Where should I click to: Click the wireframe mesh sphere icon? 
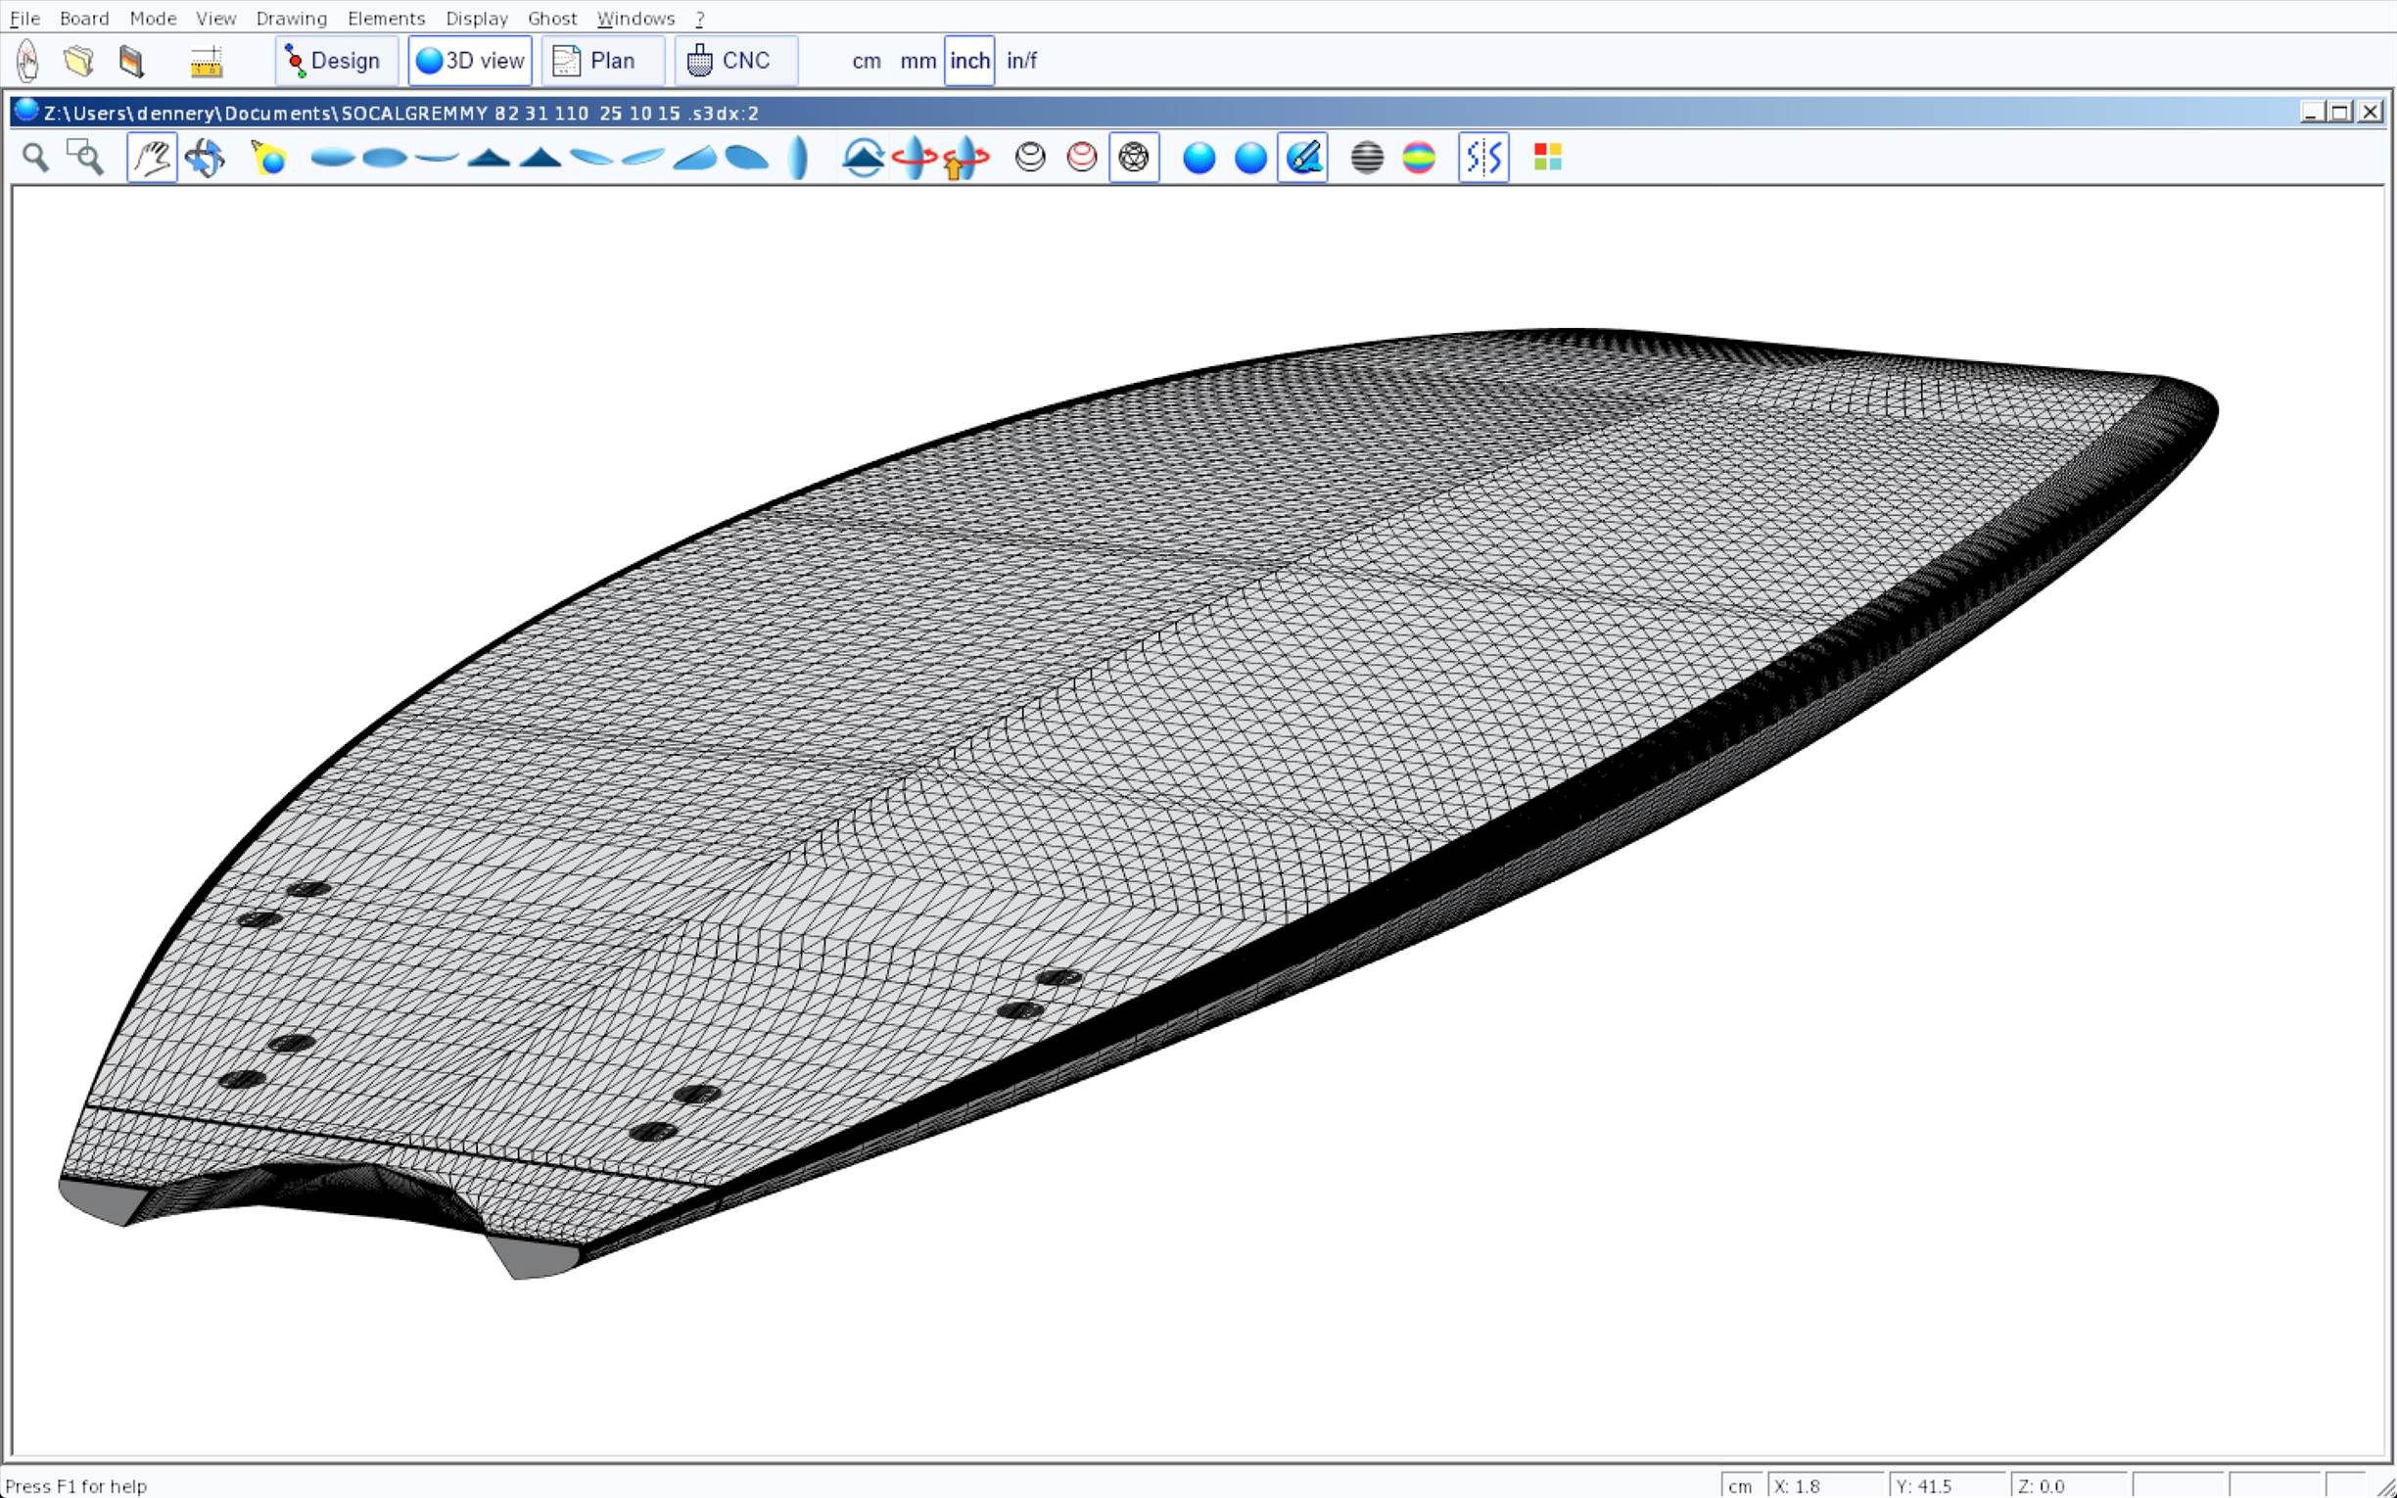(x=1133, y=158)
